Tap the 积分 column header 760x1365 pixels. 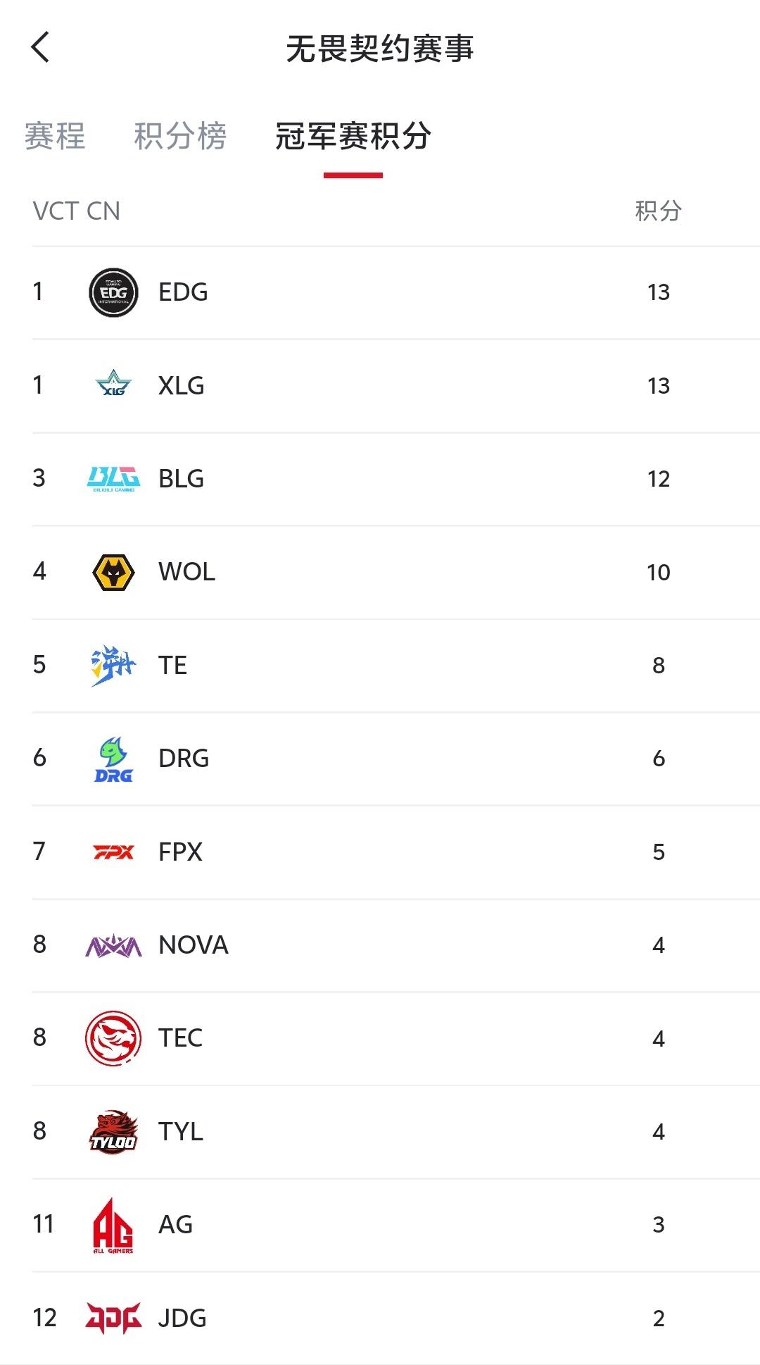(659, 211)
